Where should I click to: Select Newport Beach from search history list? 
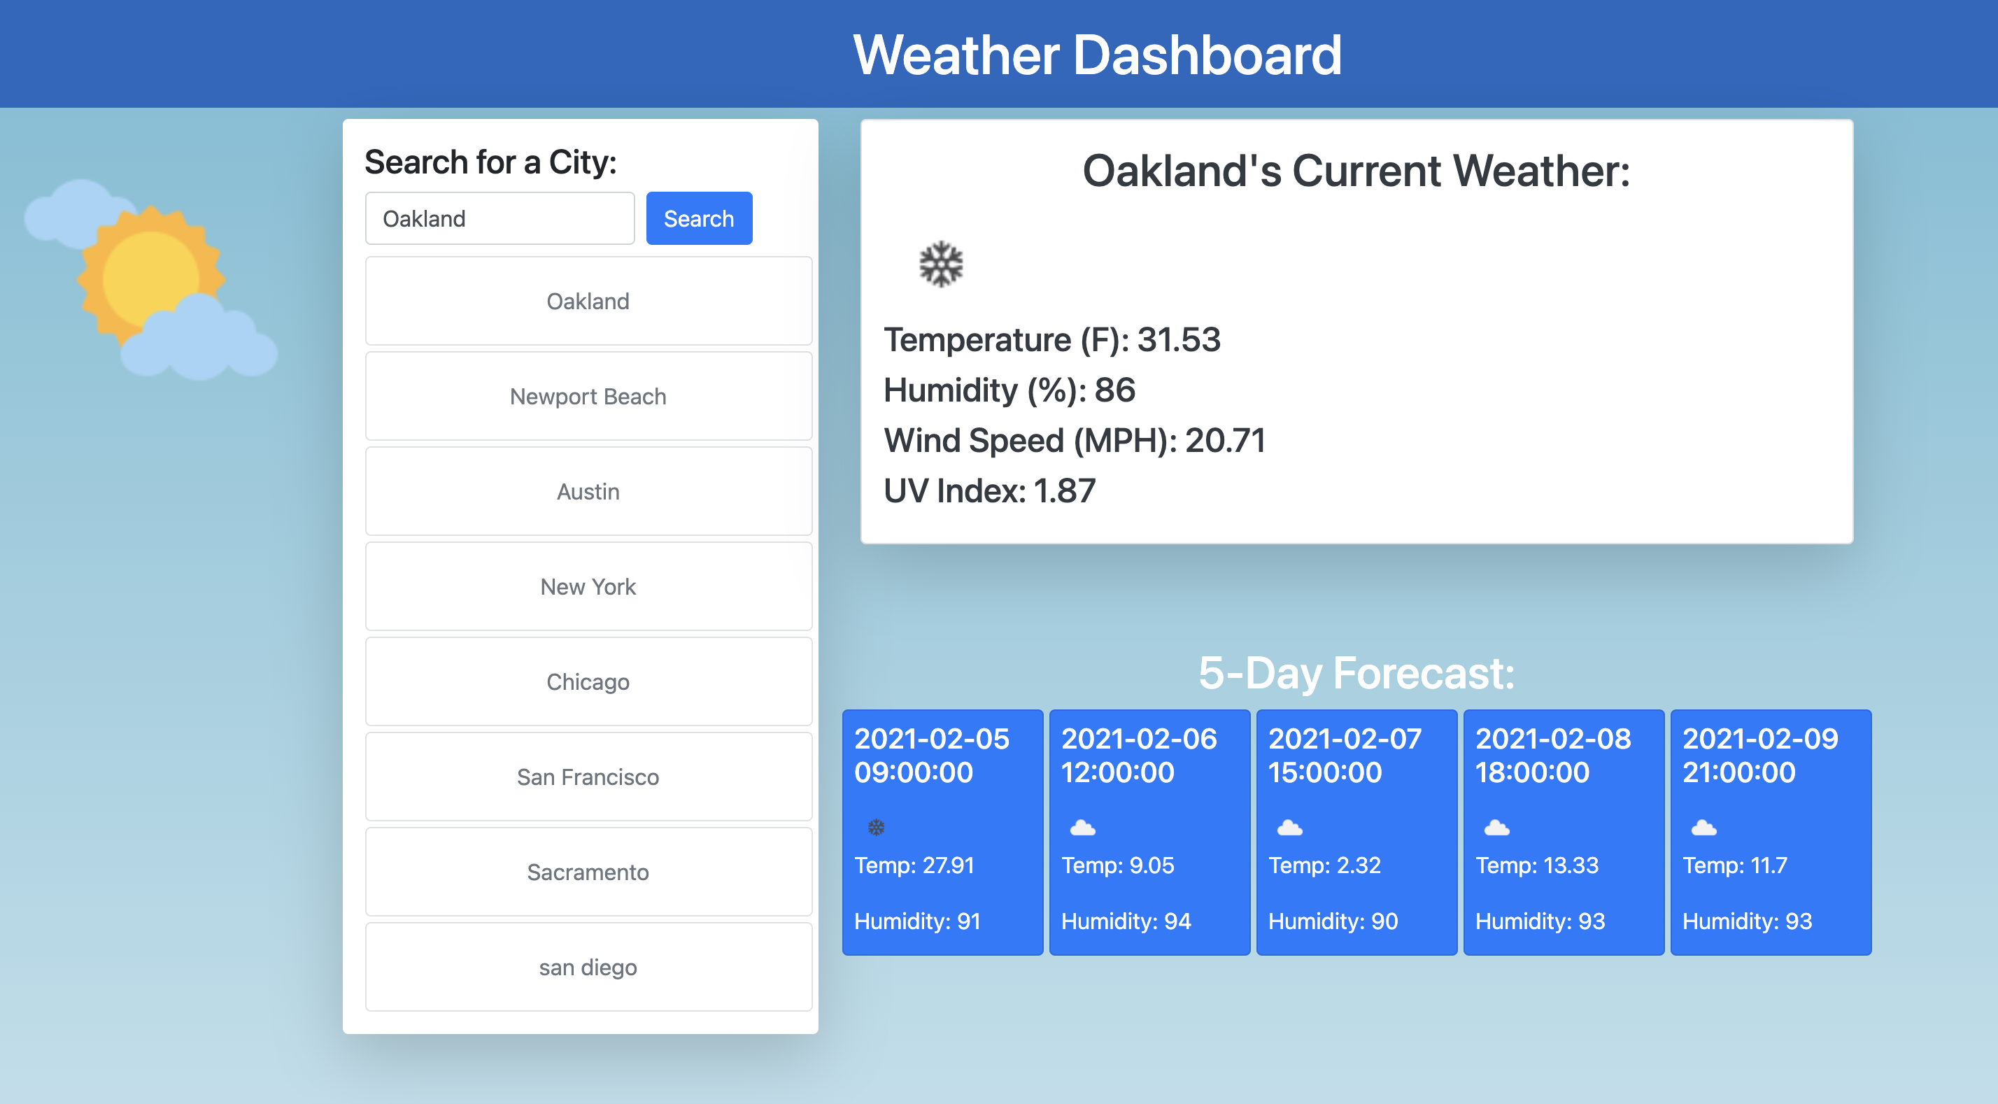586,396
